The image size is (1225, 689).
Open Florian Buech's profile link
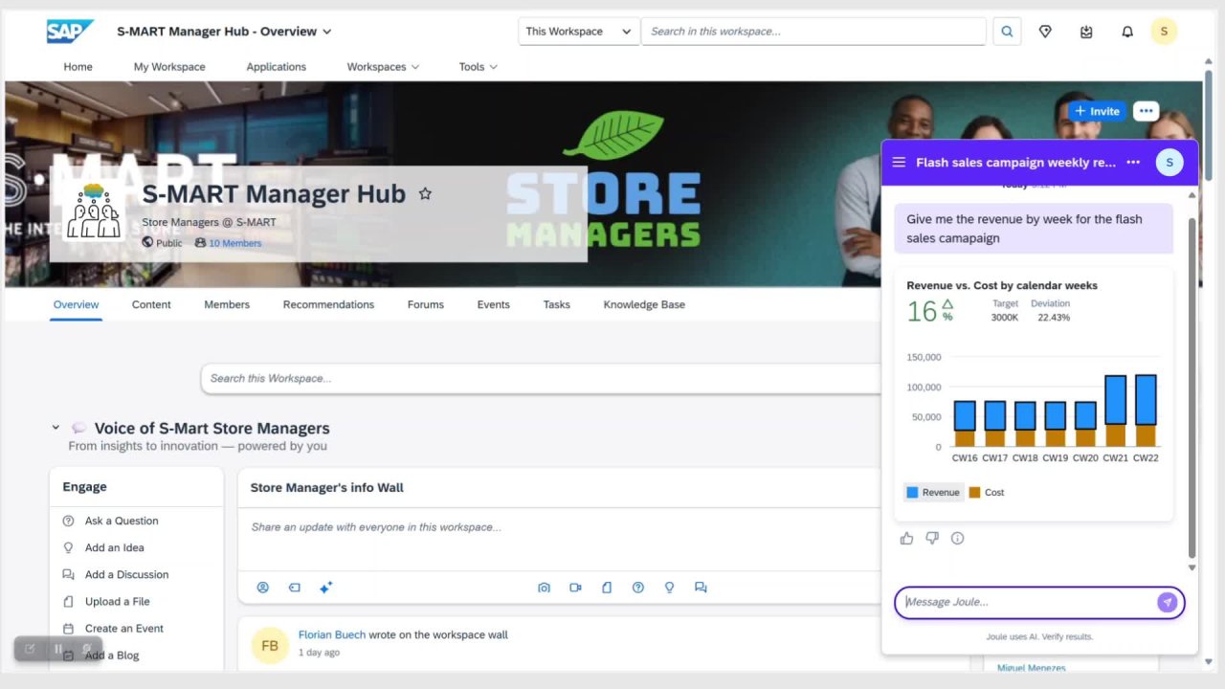(332, 634)
